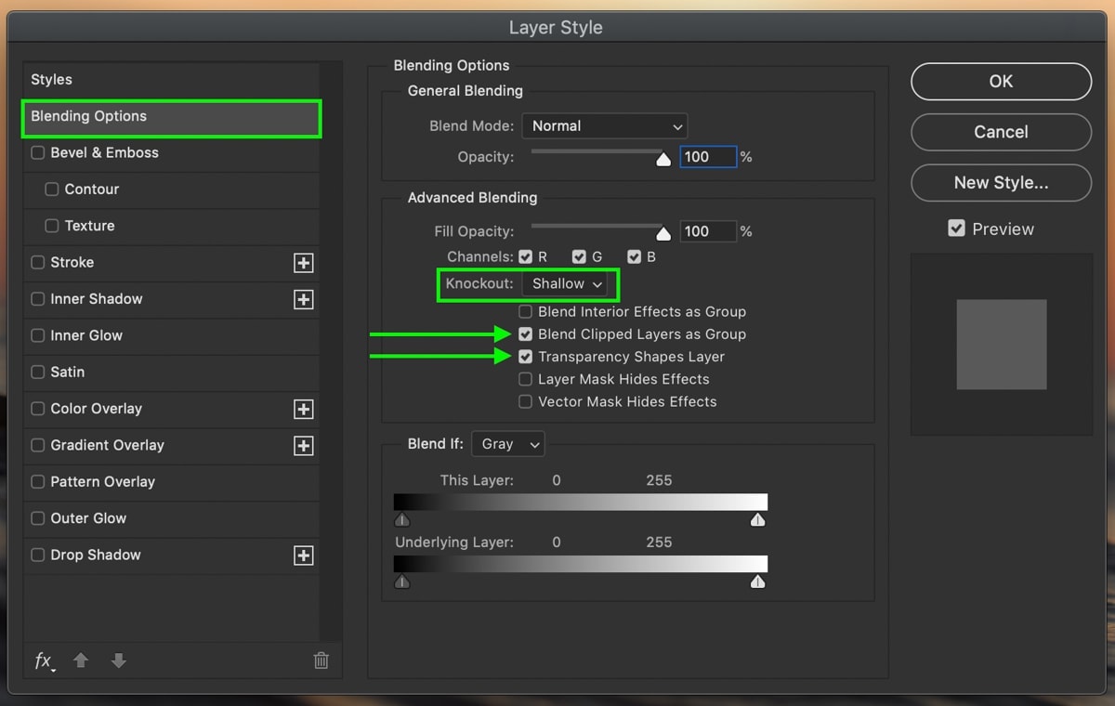Click This Layer black point slider handle
This screenshot has height=706, width=1115.
coord(401,519)
